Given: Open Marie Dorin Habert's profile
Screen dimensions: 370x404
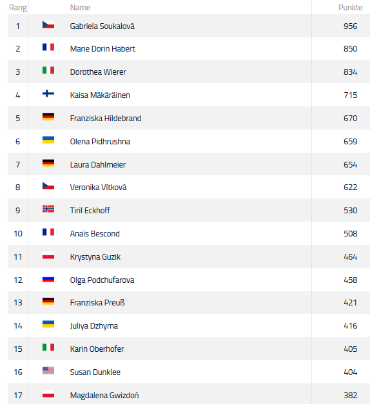Looking at the screenshot, I should [102, 49].
